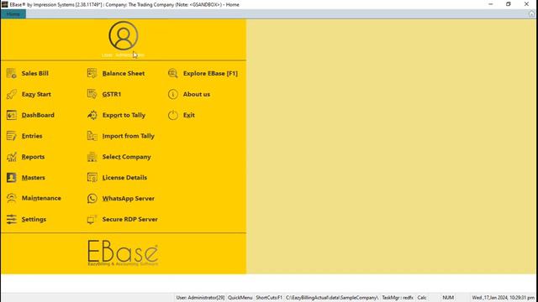Screen dimensions: 538x302
Task: Click Explore EBase [F1] label
Action: [x=210, y=73]
